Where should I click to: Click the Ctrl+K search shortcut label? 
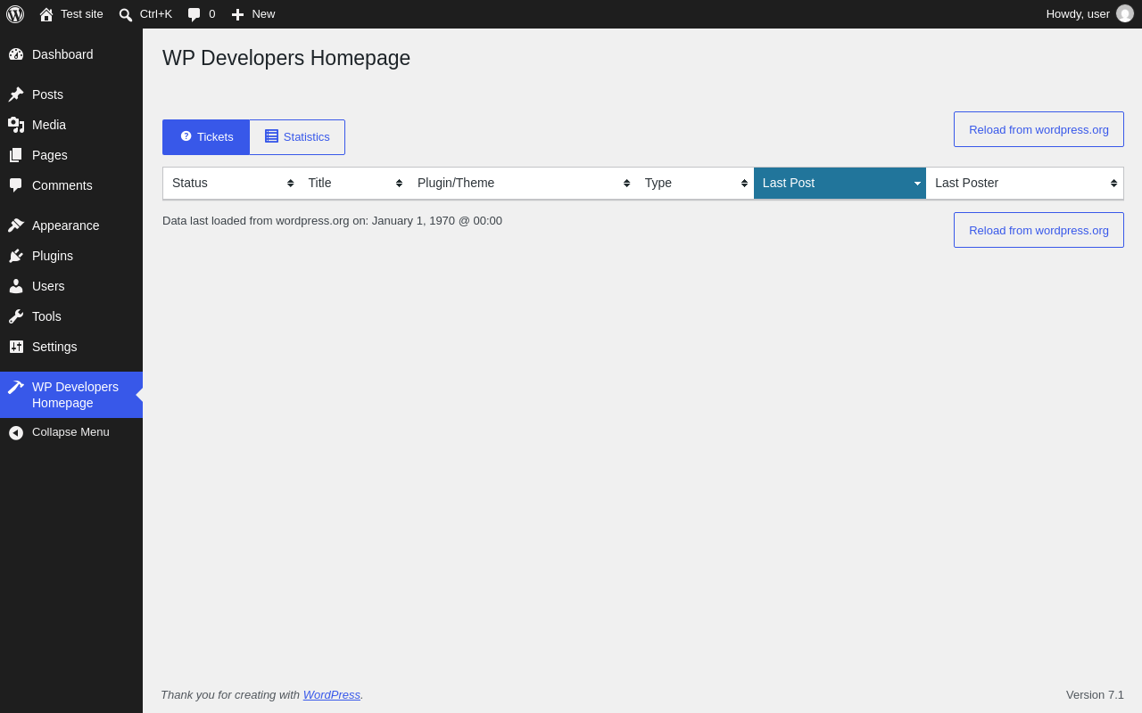[156, 14]
